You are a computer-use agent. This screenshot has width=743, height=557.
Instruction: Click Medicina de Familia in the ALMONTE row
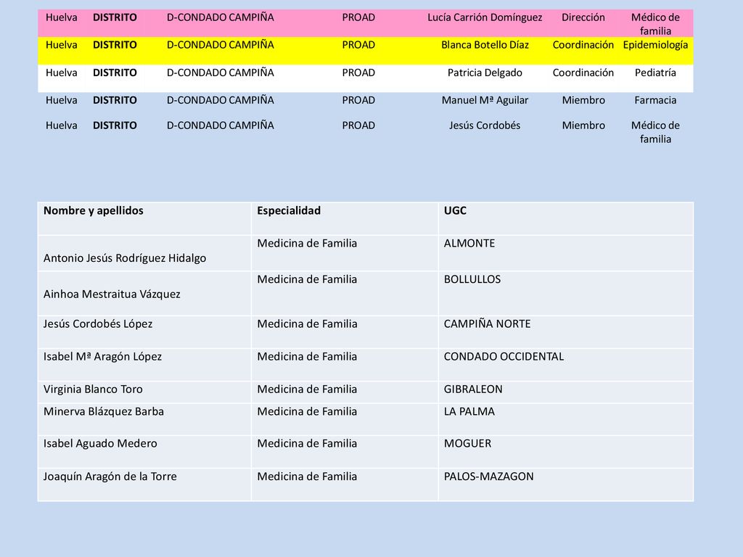(307, 244)
